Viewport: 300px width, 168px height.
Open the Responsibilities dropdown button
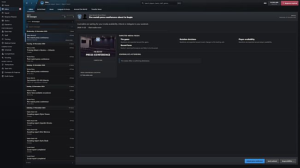pos(288,161)
